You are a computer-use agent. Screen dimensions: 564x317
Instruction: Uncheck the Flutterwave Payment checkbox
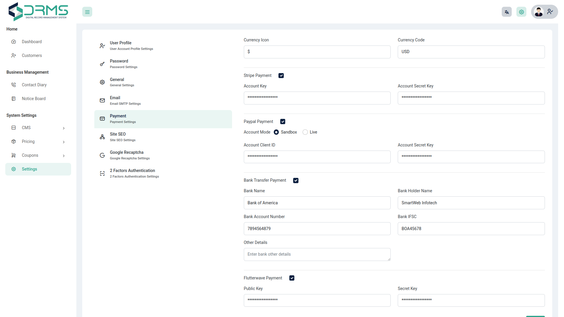(292, 278)
